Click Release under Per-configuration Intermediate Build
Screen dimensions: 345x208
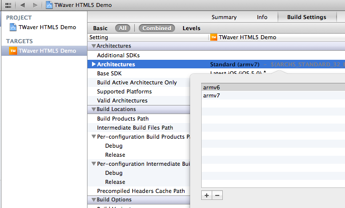click(115, 182)
